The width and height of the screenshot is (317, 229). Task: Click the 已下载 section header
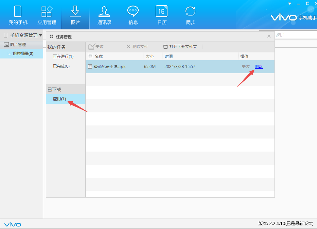(x=66, y=90)
